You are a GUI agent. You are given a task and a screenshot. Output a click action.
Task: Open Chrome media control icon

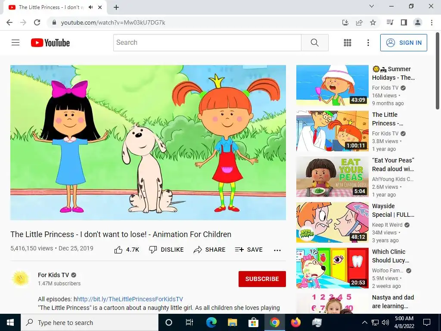point(390,22)
